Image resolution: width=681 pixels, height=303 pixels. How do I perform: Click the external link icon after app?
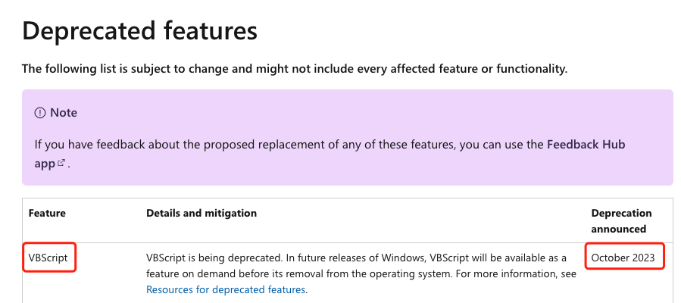pos(61,163)
